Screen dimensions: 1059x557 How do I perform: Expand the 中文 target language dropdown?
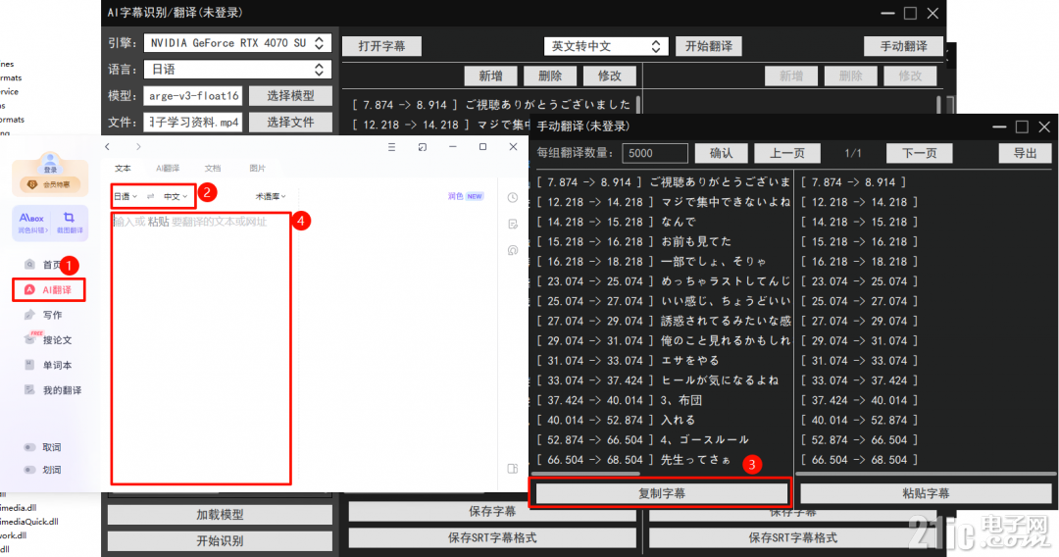pyautogui.click(x=176, y=196)
